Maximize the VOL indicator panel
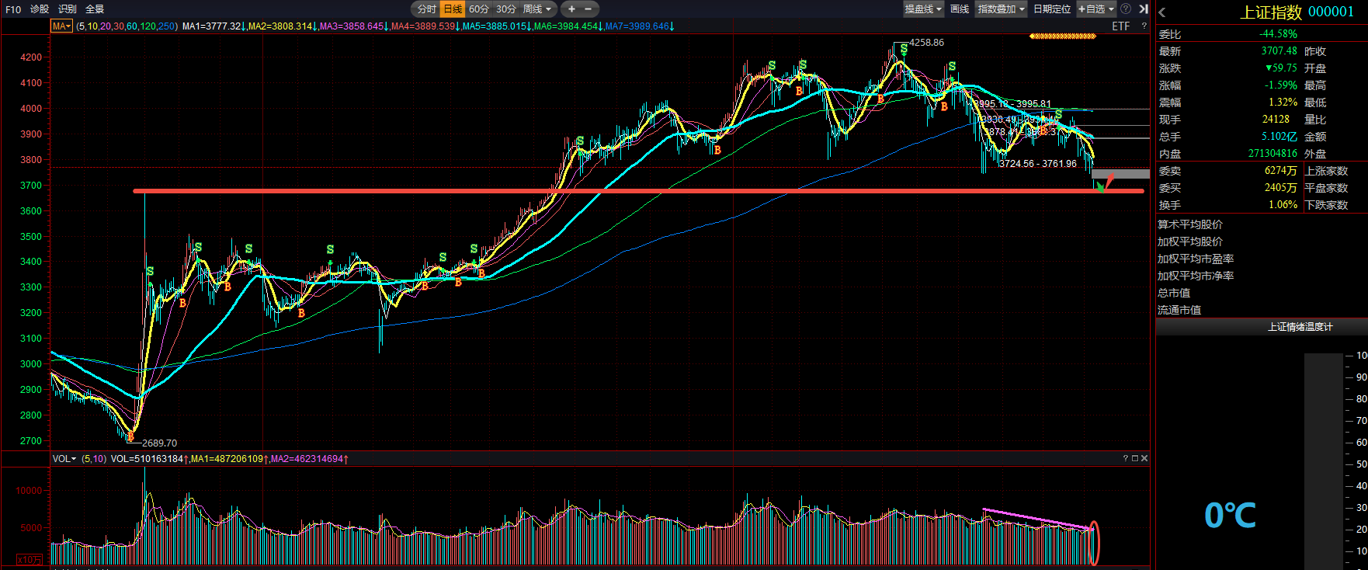The height and width of the screenshot is (570, 1368). click(x=1134, y=459)
